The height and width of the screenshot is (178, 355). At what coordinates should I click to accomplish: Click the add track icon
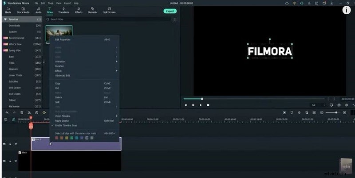(x=6, y=120)
